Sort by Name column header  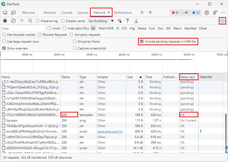[30, 77]
